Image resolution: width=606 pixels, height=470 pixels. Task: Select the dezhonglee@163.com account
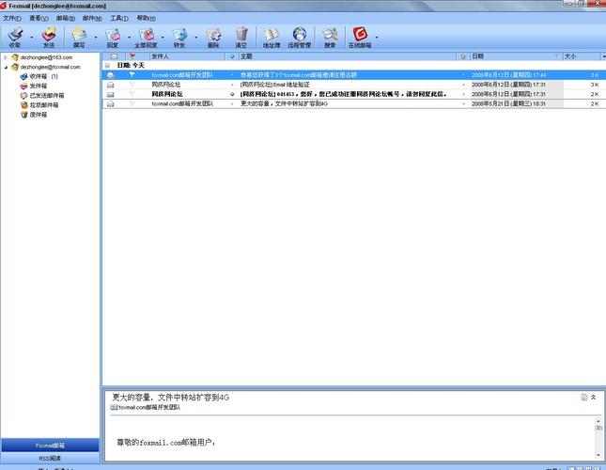point(46,57)
